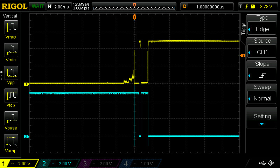This screenshot has height=168, width=280.
Task: Click the trigger level 3.28 V readout
Action: point(258,6)
